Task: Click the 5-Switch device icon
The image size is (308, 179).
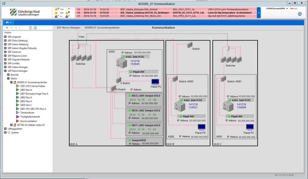Action: tap(119, 80)
